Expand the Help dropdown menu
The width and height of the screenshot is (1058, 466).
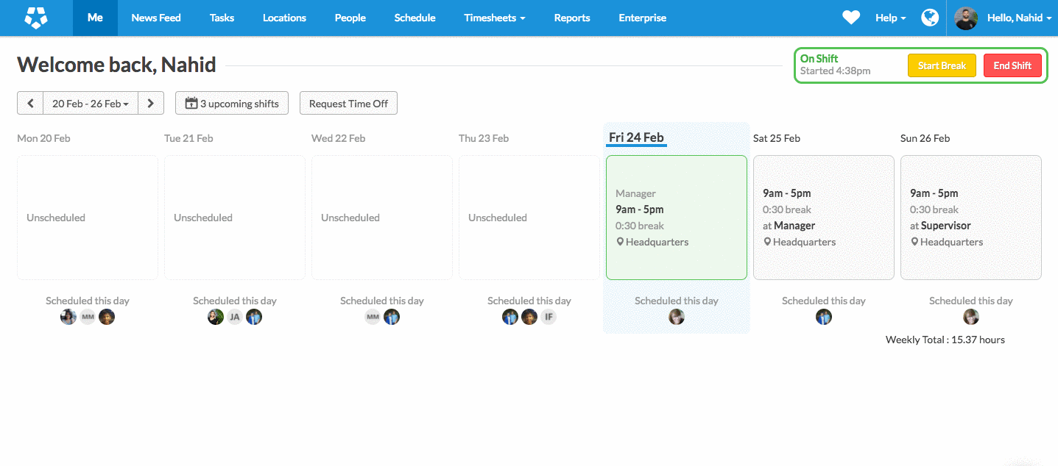click(890, 18)
